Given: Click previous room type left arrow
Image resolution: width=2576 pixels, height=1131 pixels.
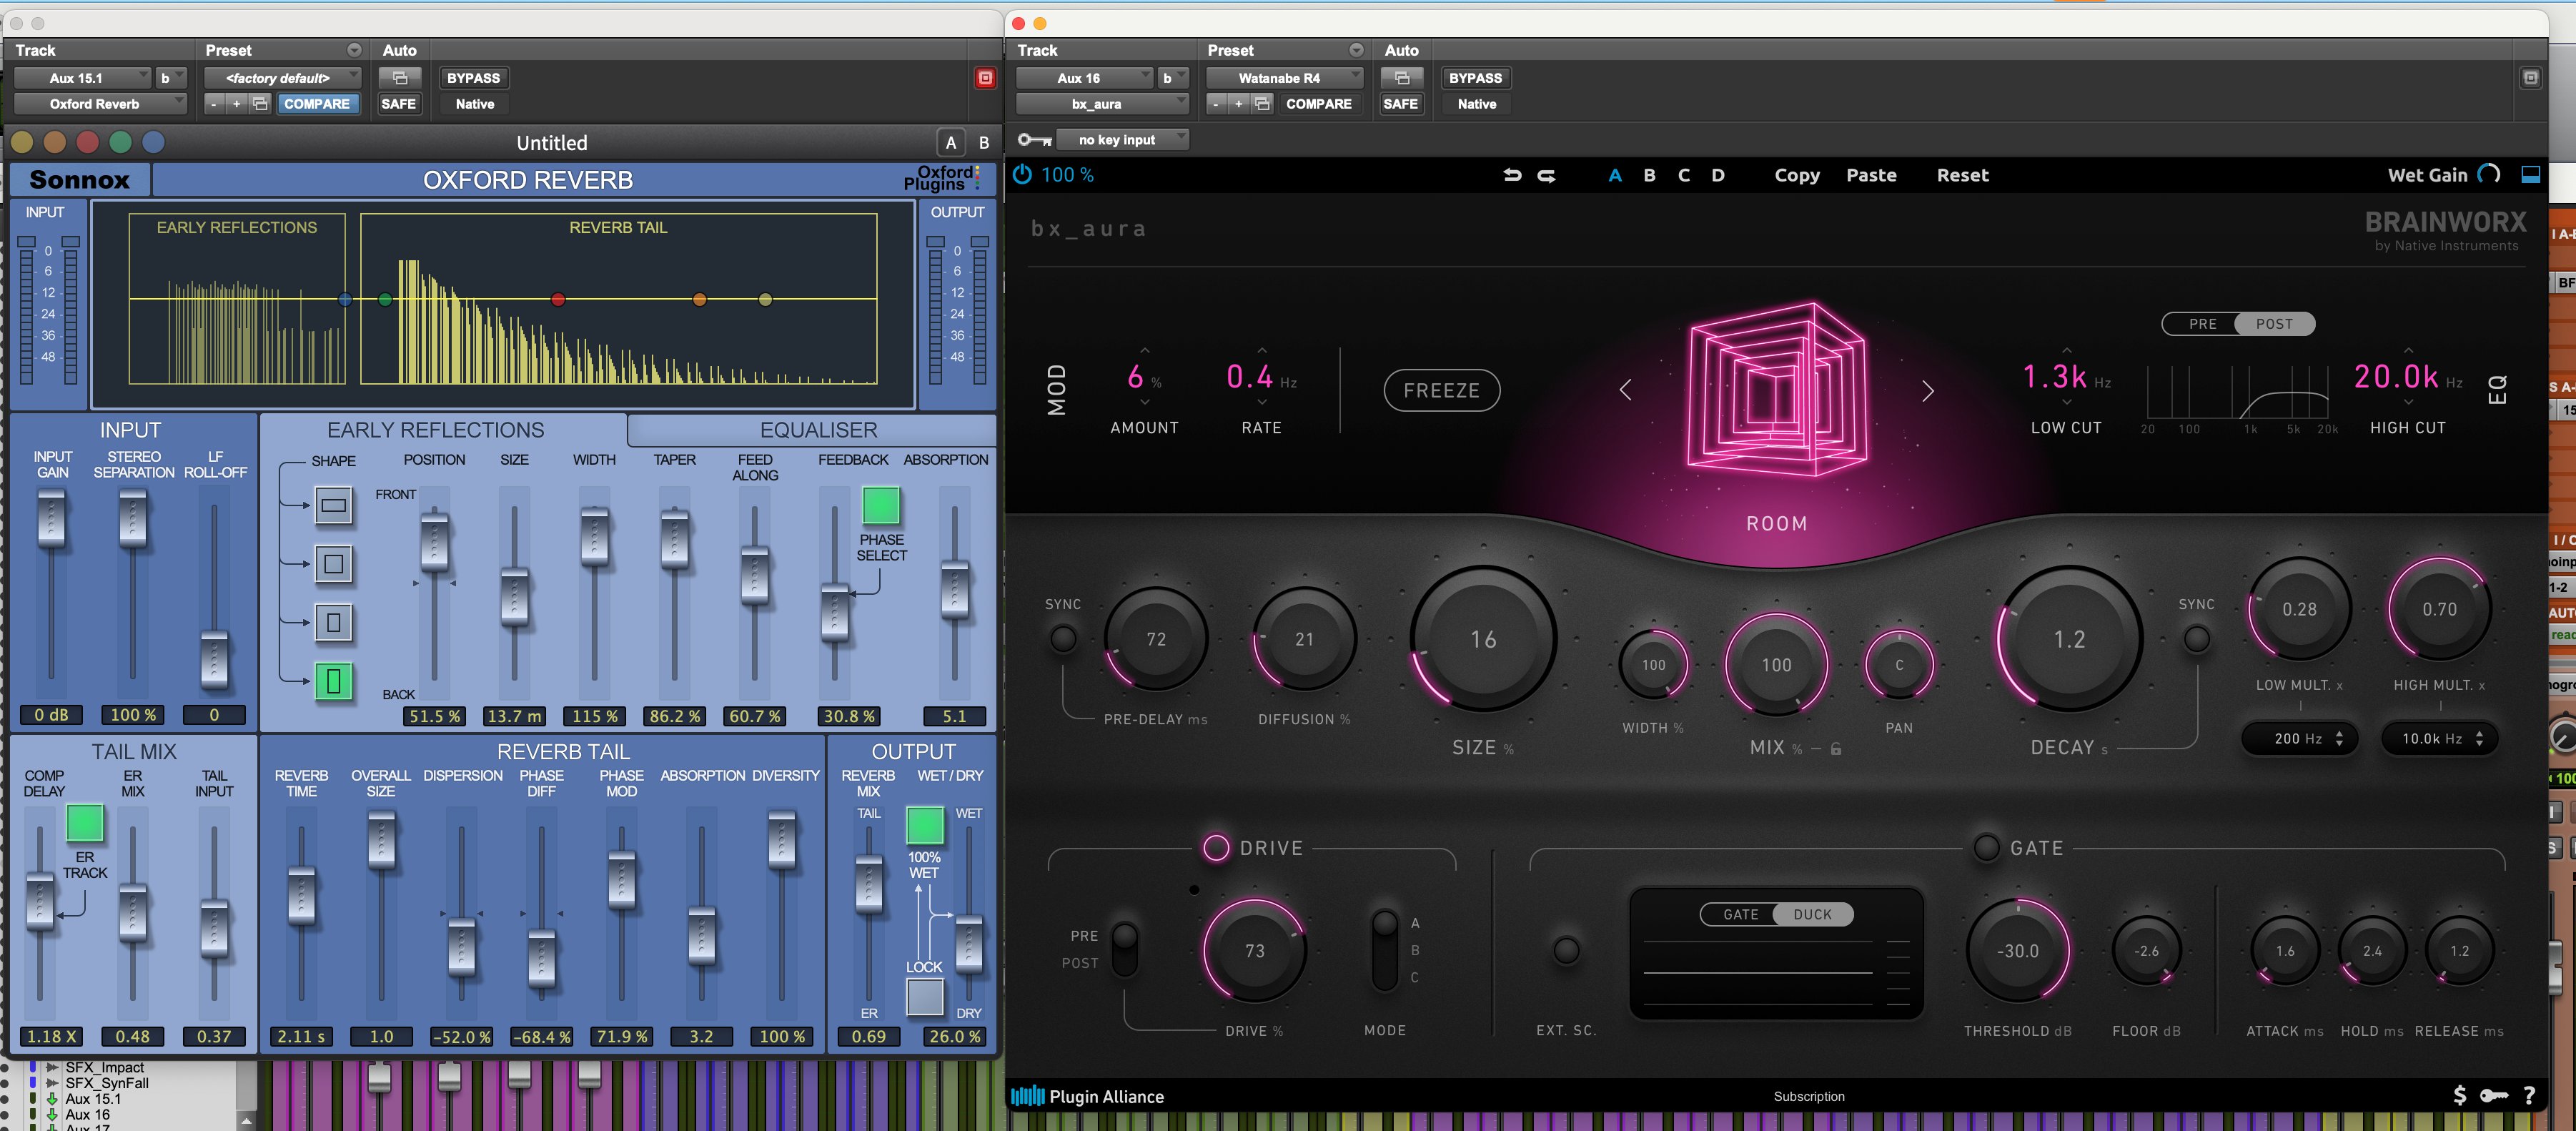Looking at the screenshot, I should click(x=1625, y=391).
